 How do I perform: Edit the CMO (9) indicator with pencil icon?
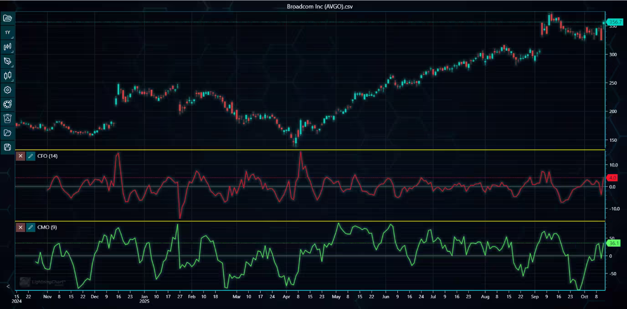point(31,227)
